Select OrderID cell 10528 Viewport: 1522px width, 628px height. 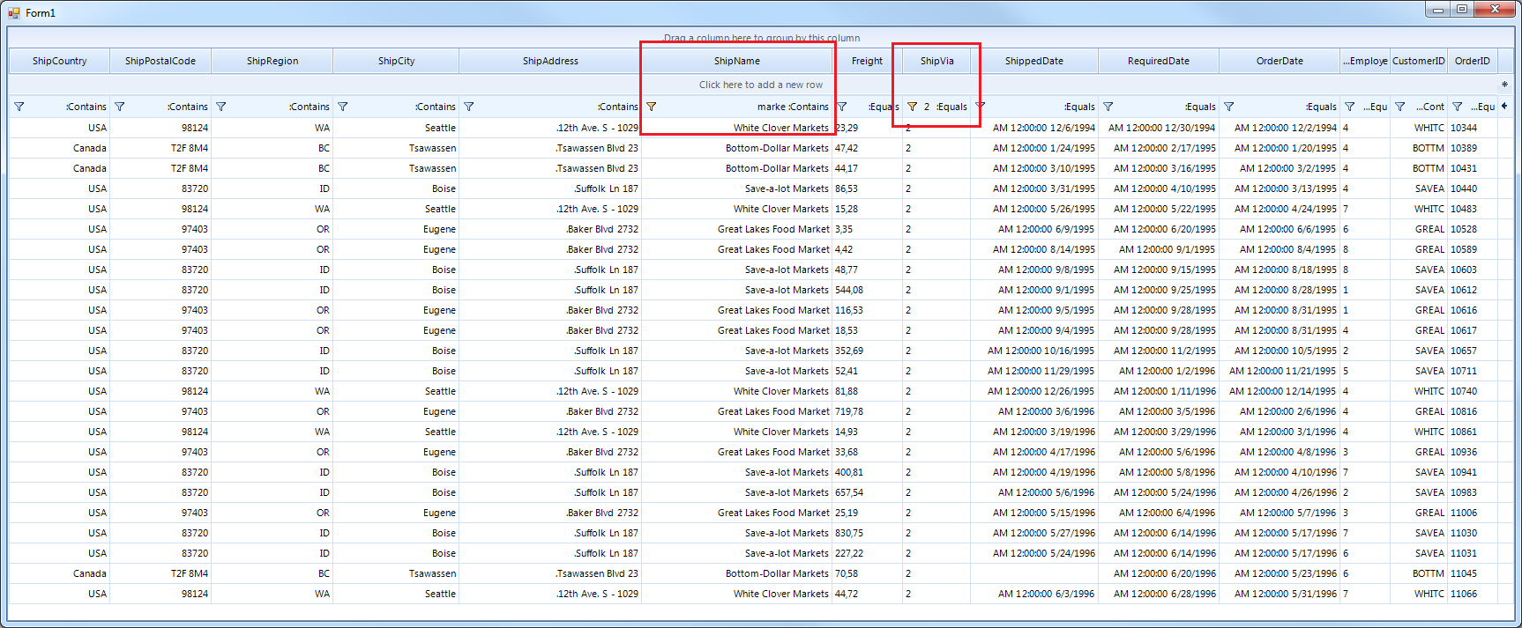tap(1473, 229)
